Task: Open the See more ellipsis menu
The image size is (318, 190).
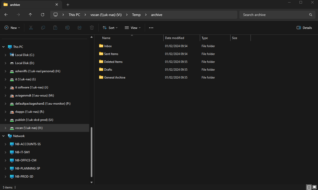Action: [151, 28]
